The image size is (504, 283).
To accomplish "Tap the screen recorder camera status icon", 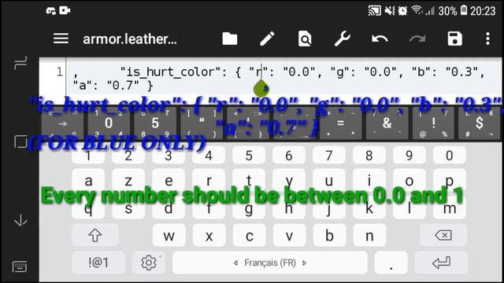I will (x=65, y=10).
